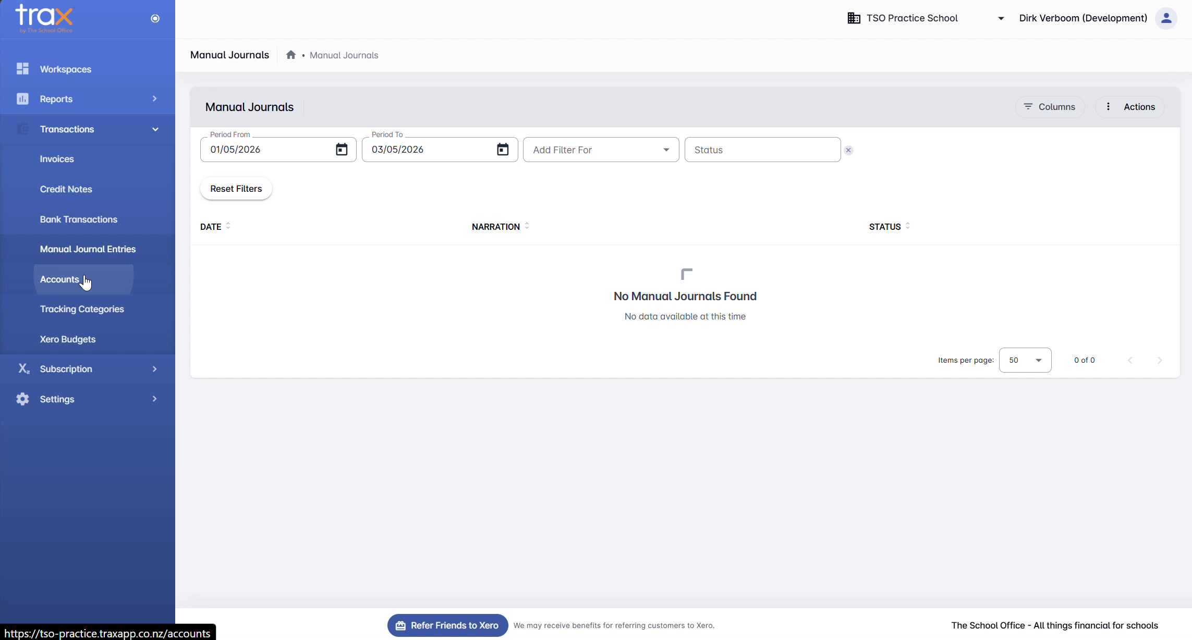Click the home breadcrumb icon

[291, 55]
